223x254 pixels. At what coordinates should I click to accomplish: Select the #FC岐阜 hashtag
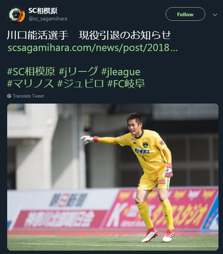pyautogui.click(x=126, y=84)
